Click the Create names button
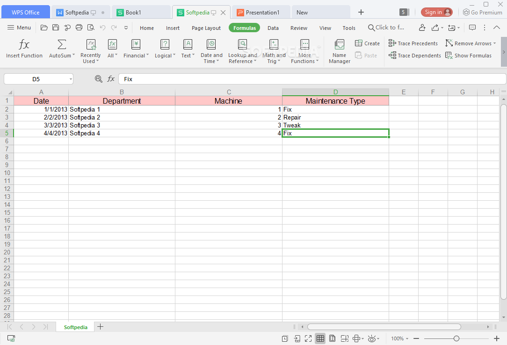The image size is (507, 345). [367, 43]
